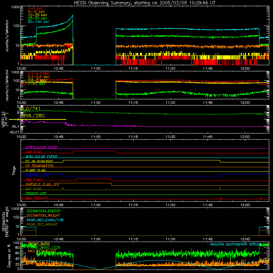The height and width of the screenshot is (273, 273).
Task: Click the REAR_DEC_CHAN/128 legend label
Action: pyautogui.click(x=45, y=220)
